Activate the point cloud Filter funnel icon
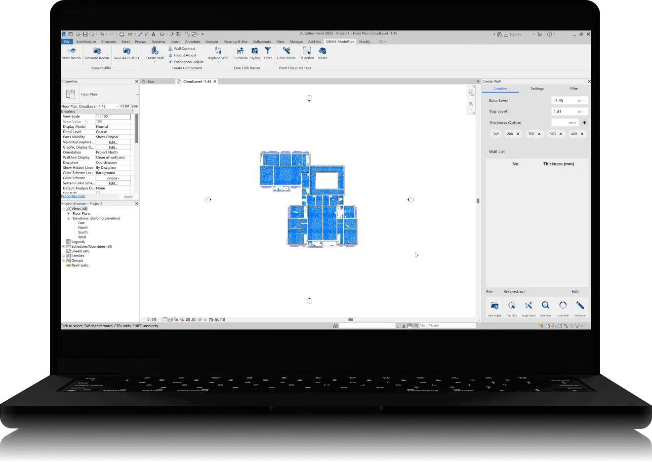652x462 pixels. pos(268,51)
